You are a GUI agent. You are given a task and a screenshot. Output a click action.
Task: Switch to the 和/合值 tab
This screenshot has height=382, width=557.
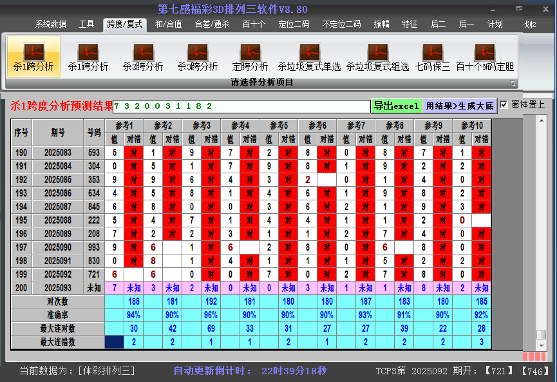pyautogui.click(x=168, y=24)
